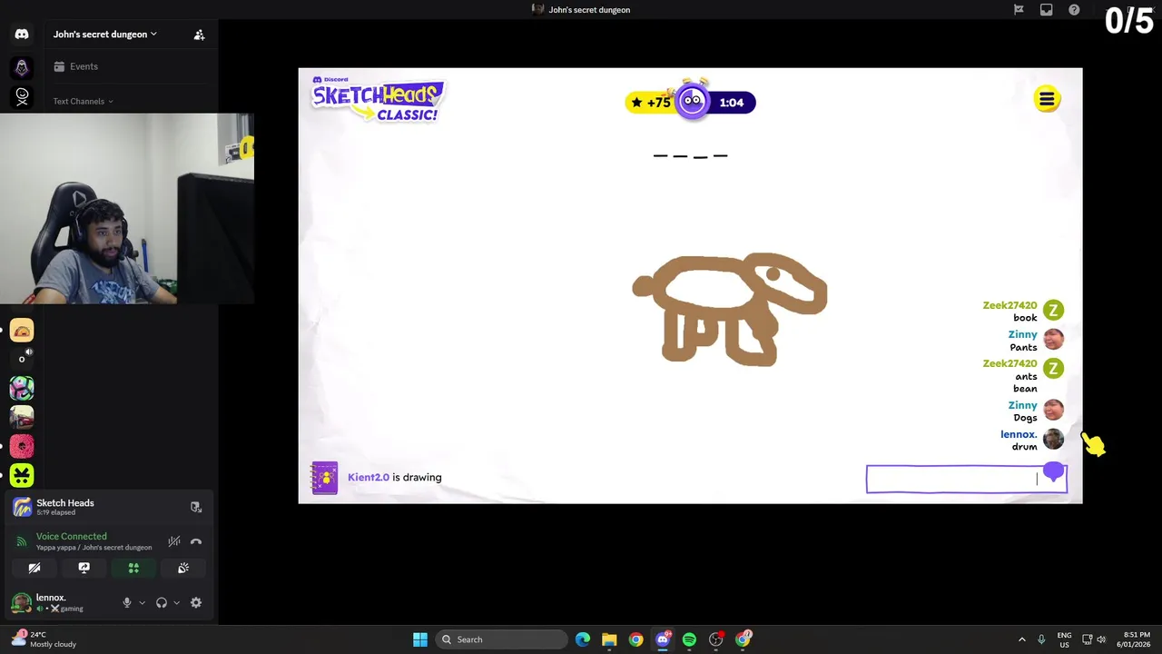Expand headphone output options arrow
Screen dimensions: 1162x654
[176, 602]
